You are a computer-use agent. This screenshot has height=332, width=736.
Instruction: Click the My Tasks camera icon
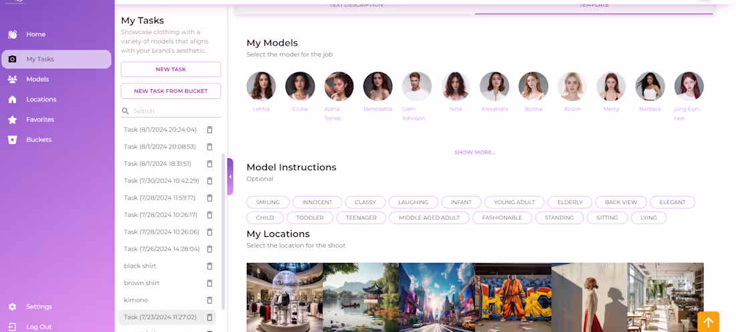point(13,59)
